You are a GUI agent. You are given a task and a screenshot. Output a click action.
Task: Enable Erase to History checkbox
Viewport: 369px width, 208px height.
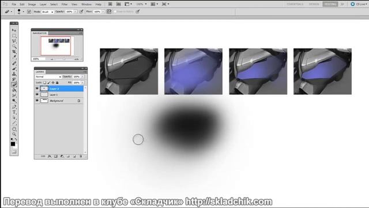[115, 12]
